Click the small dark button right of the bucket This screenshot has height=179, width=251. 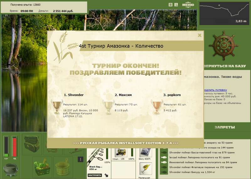(x=81, y=159)
